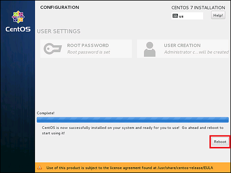Click the CONFIGURATION heading
Viewport: 231px width, 173px height.
pyautogui.click(x=59, y=7)
